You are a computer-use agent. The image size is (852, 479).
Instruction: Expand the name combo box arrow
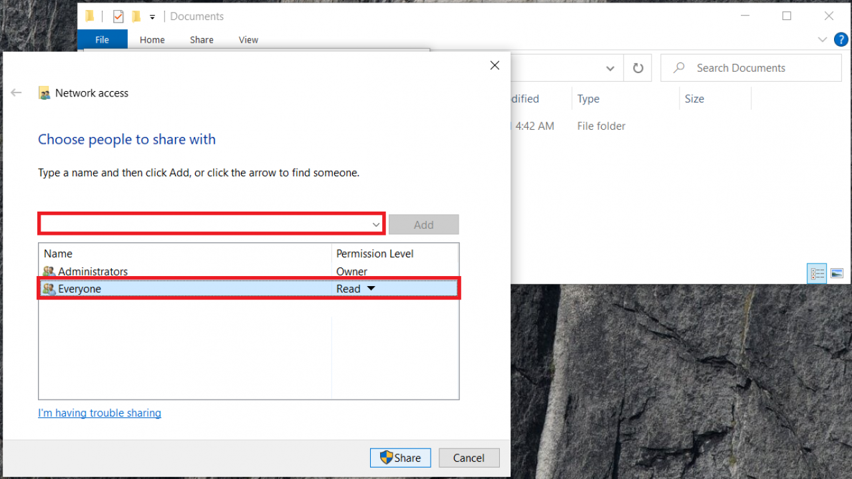point(376,225)
